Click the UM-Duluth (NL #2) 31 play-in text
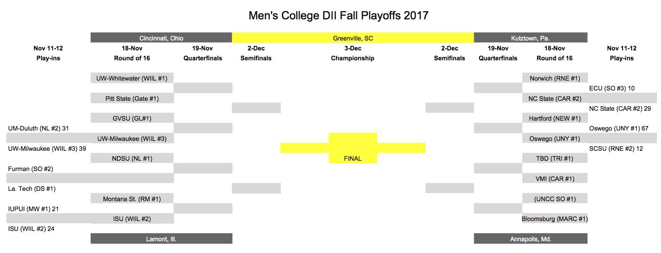661x253 pixels. coord(38,128)
